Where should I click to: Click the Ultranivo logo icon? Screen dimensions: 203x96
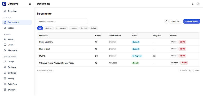coord(4,4)
